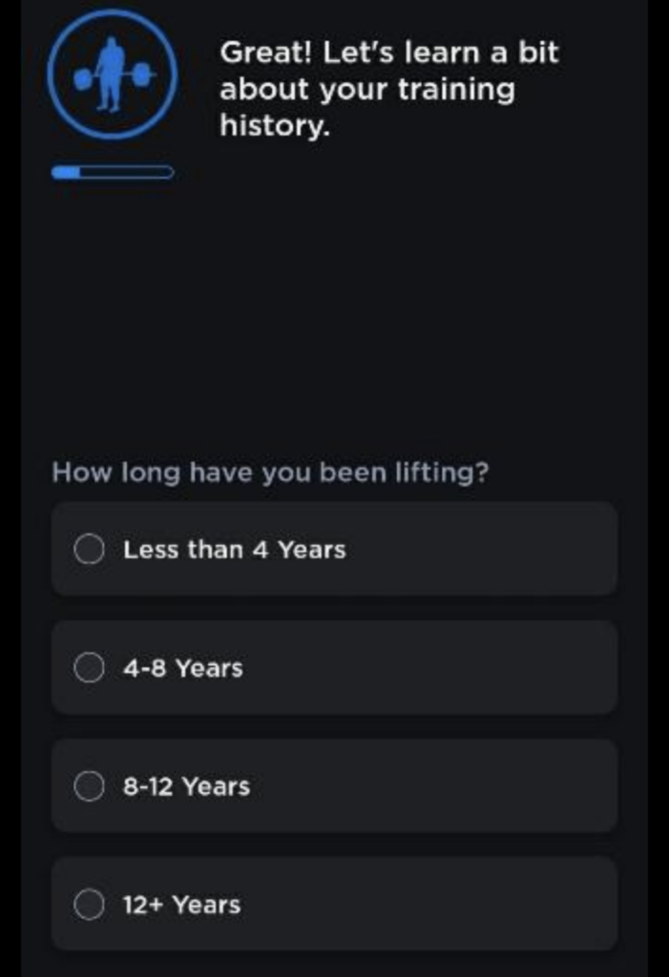Mark the 12+ Years radio button
The image size is (669, 977).
pos(89,904)
